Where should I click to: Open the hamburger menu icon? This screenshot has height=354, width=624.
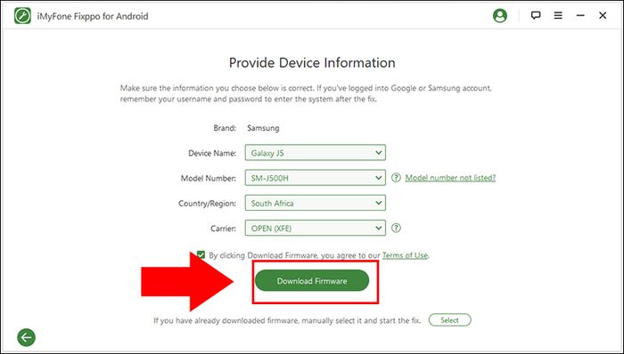[x=558, y=15]
